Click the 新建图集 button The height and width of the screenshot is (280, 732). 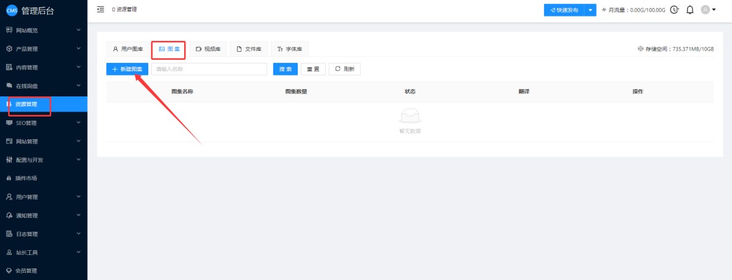[127, 69]
